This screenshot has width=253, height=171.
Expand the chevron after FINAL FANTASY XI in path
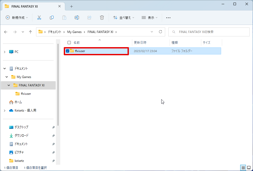116,32
